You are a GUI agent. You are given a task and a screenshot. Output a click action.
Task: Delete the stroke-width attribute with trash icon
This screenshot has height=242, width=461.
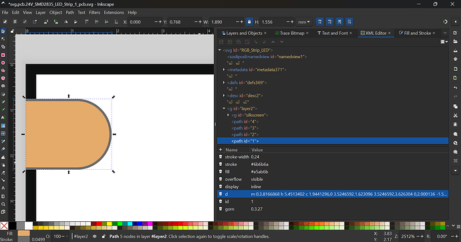click(220, 156)
